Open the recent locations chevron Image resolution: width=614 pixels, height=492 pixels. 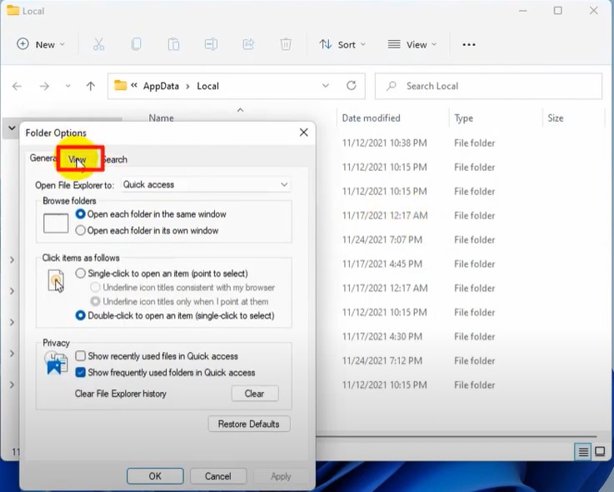[x=67, y=86]
